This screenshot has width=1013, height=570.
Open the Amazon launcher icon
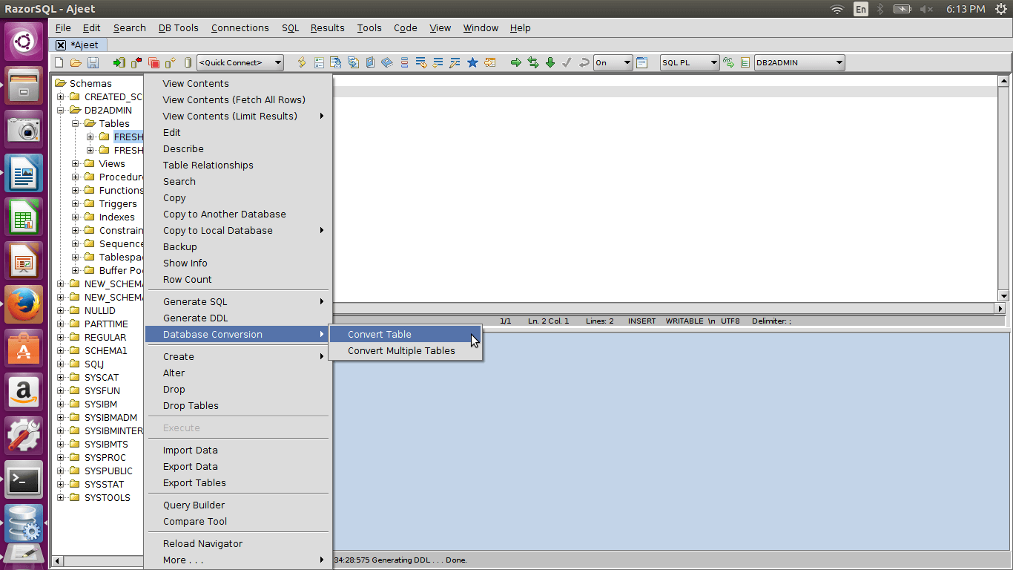tap(24, 391)
